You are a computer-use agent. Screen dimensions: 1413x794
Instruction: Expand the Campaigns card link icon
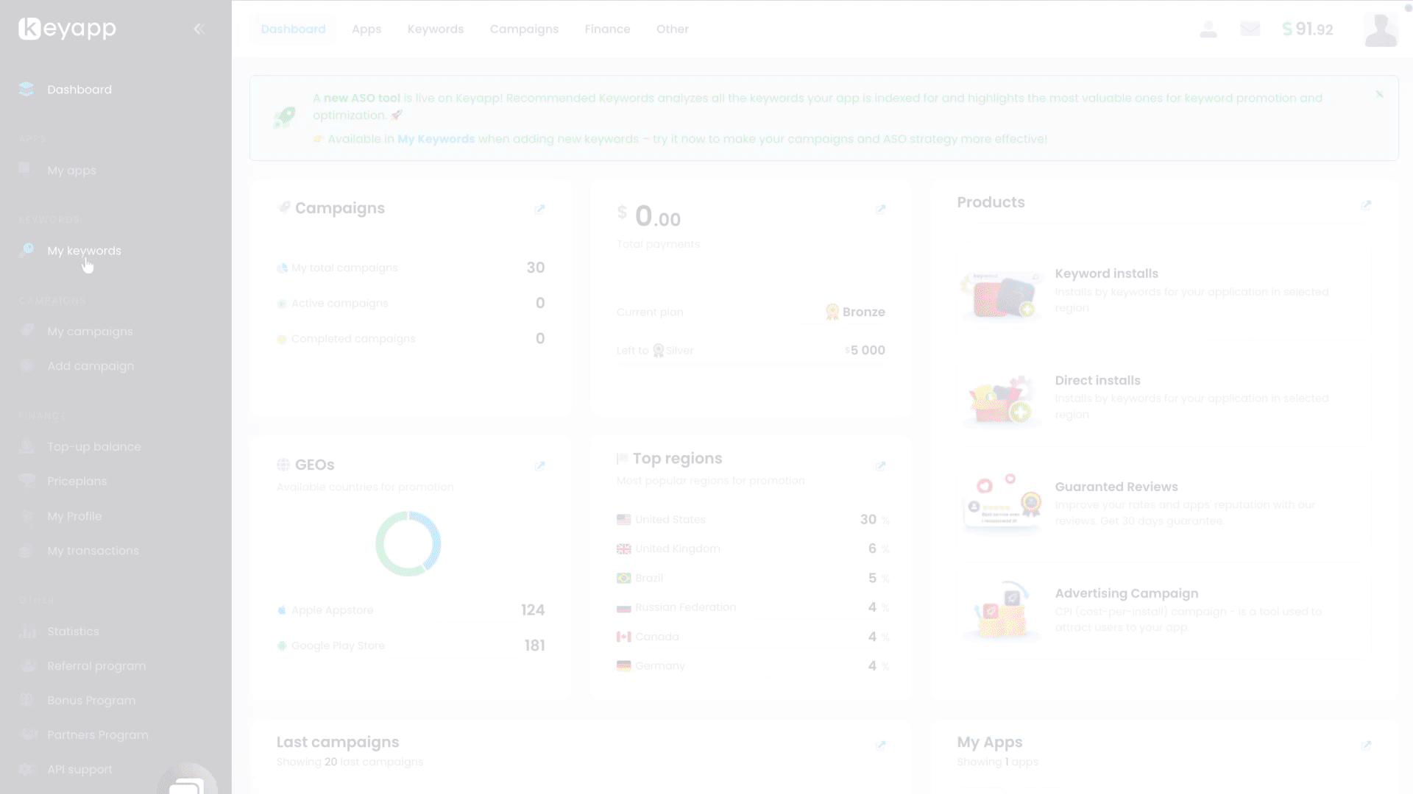539,210
